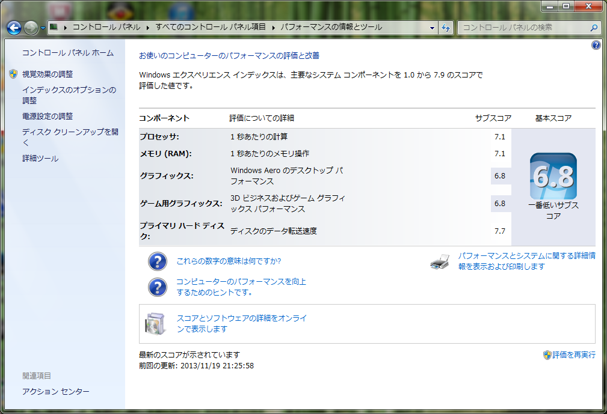Click shield icon beside 評価を再実行
The width and height of the screenshot is (607, 414).
point(547,355)
